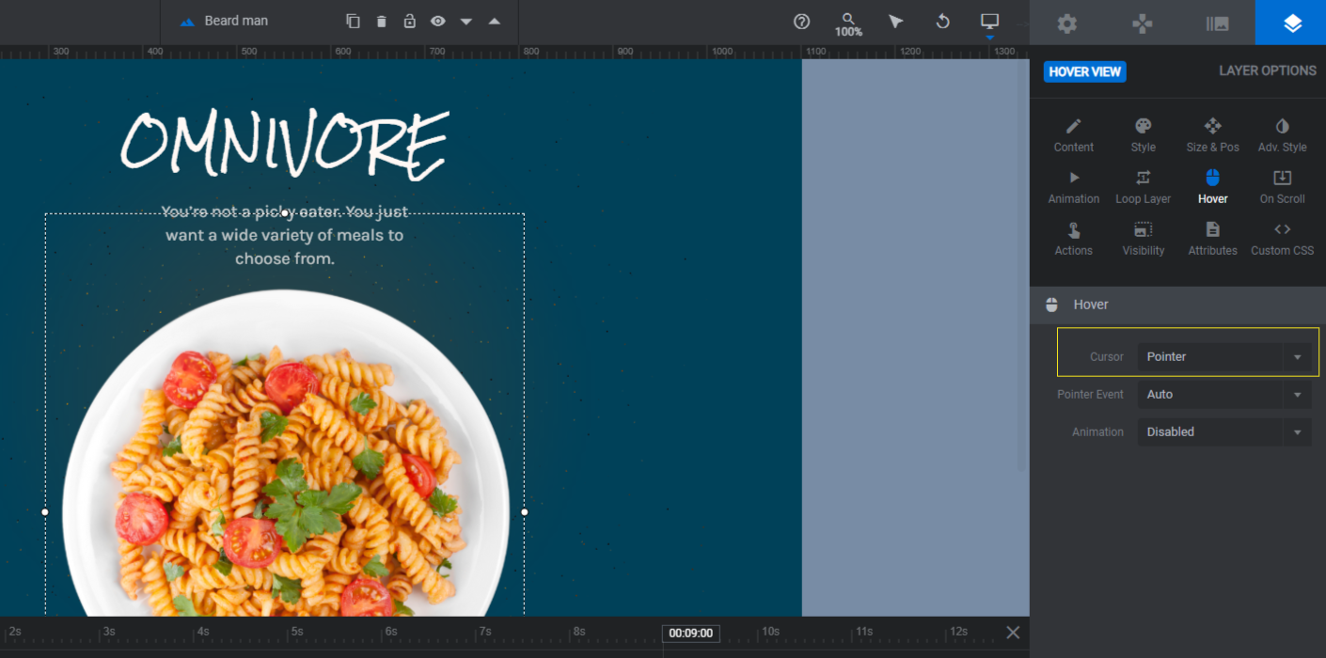
Task: Open the slide options tab
Action: tap(1218, 23)
